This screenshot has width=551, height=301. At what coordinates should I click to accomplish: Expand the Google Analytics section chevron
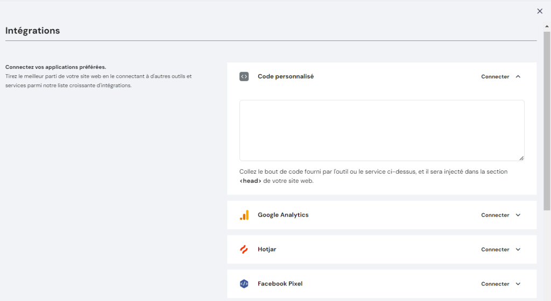click(x=518, y=215)
